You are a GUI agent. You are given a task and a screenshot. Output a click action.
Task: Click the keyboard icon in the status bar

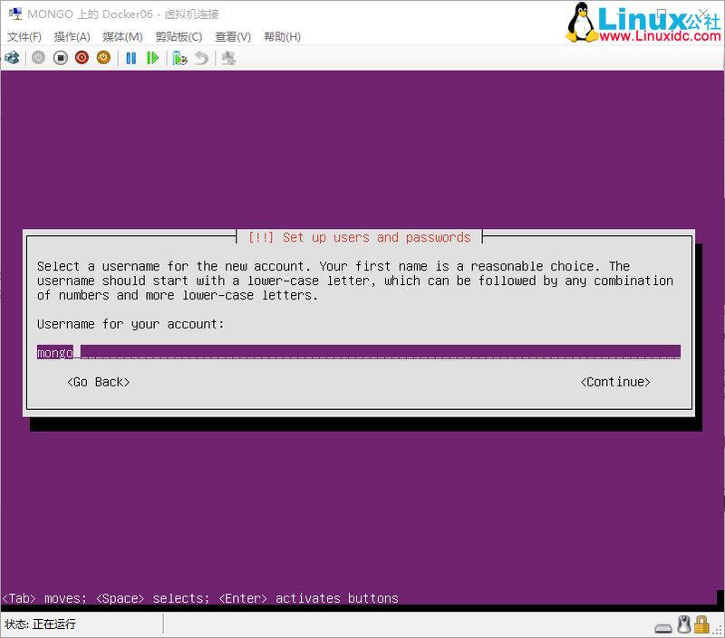tap(663, 624)
